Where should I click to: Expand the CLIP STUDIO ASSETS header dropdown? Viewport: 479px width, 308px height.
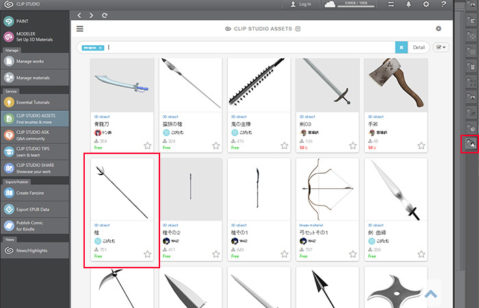298,29
